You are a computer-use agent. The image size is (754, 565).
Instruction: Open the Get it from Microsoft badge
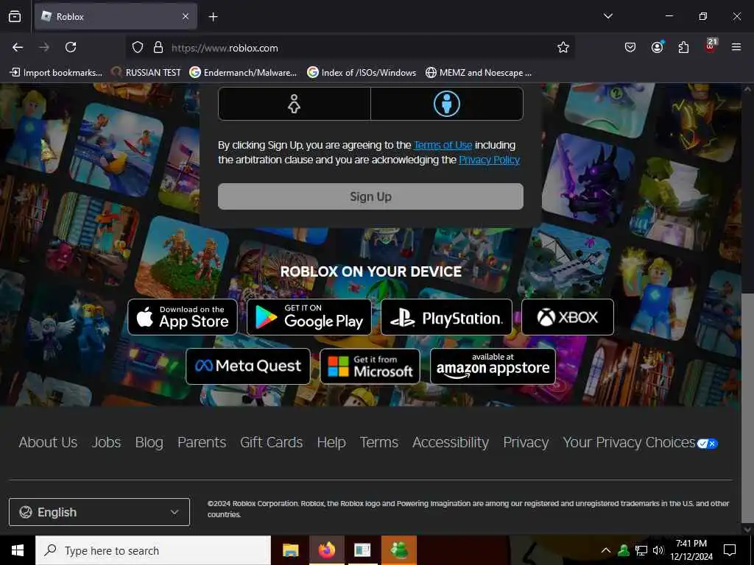370,366
